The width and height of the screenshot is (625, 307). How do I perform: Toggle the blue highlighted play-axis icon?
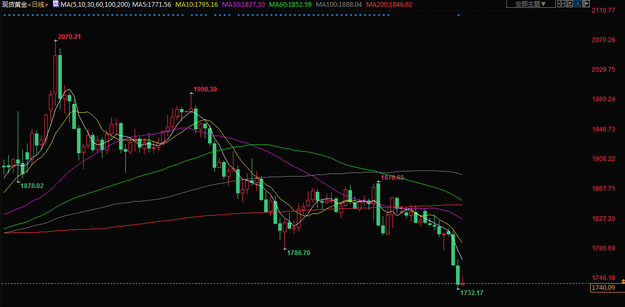tap(577, 4)
